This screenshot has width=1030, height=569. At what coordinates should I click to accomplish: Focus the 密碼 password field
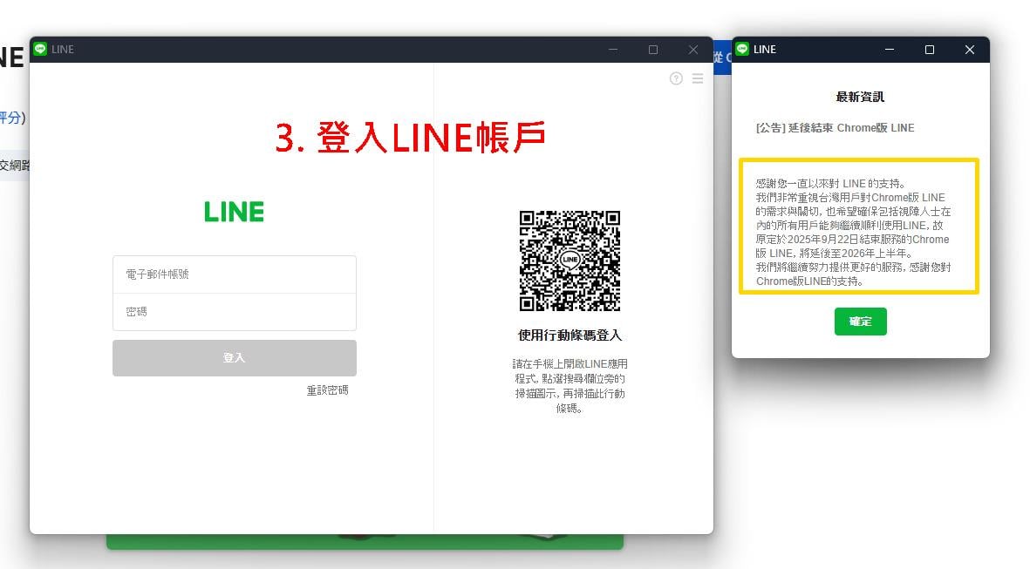click(235, 312)
